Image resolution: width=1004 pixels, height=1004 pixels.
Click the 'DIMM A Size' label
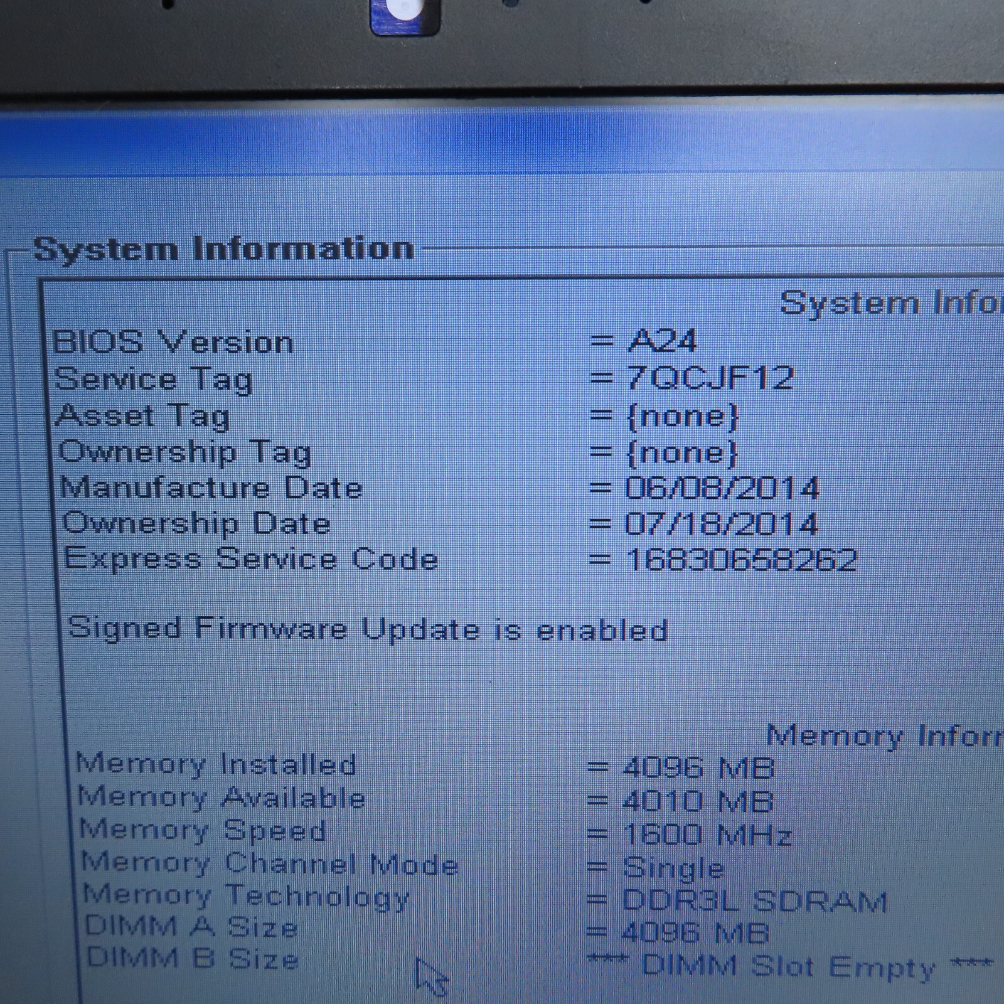point(191,927)
